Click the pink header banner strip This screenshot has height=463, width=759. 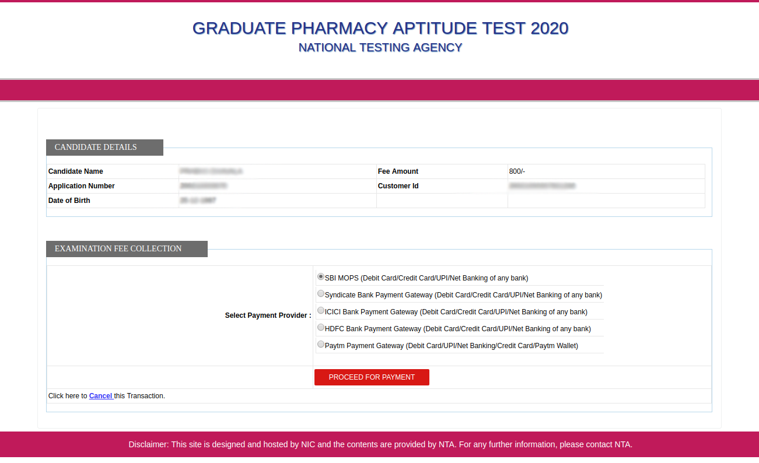coord(380,90)
